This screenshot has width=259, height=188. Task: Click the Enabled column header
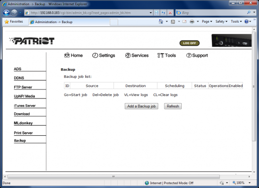pyautogui.click(x=235, y=86)
